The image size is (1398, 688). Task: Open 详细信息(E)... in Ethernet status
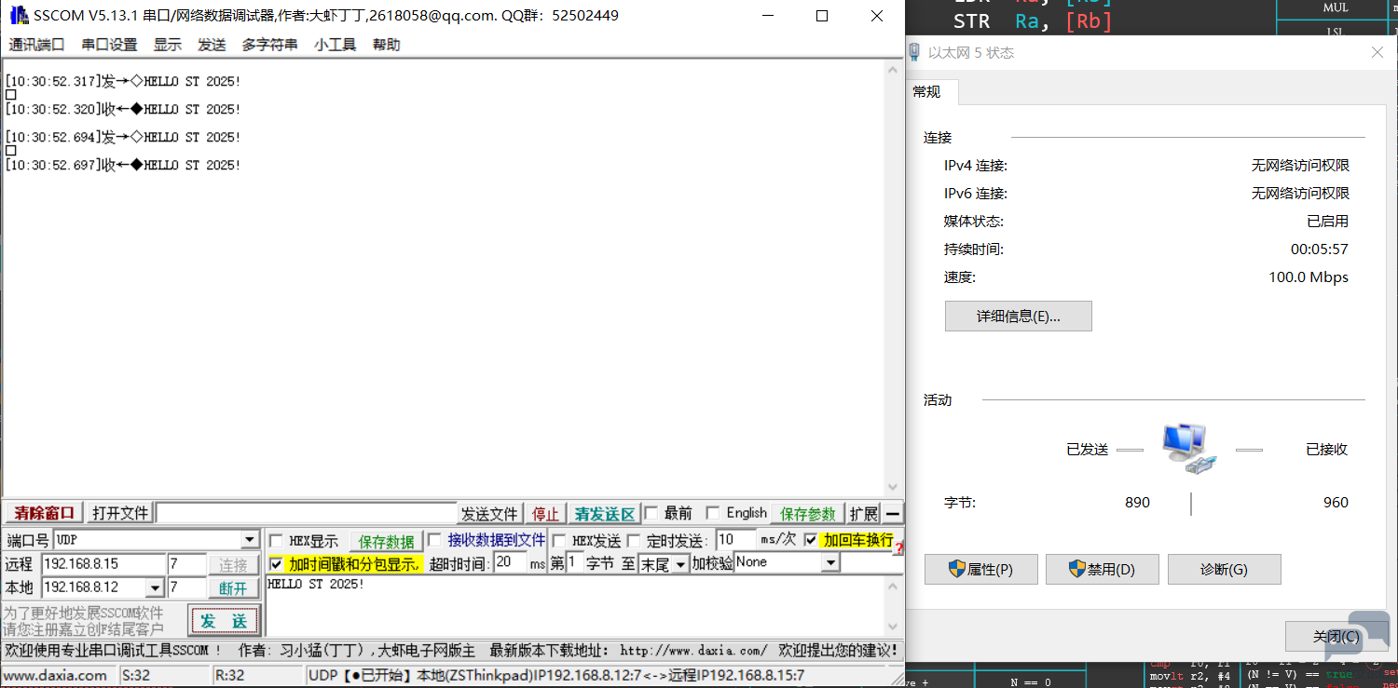[x=1018, y=316]
